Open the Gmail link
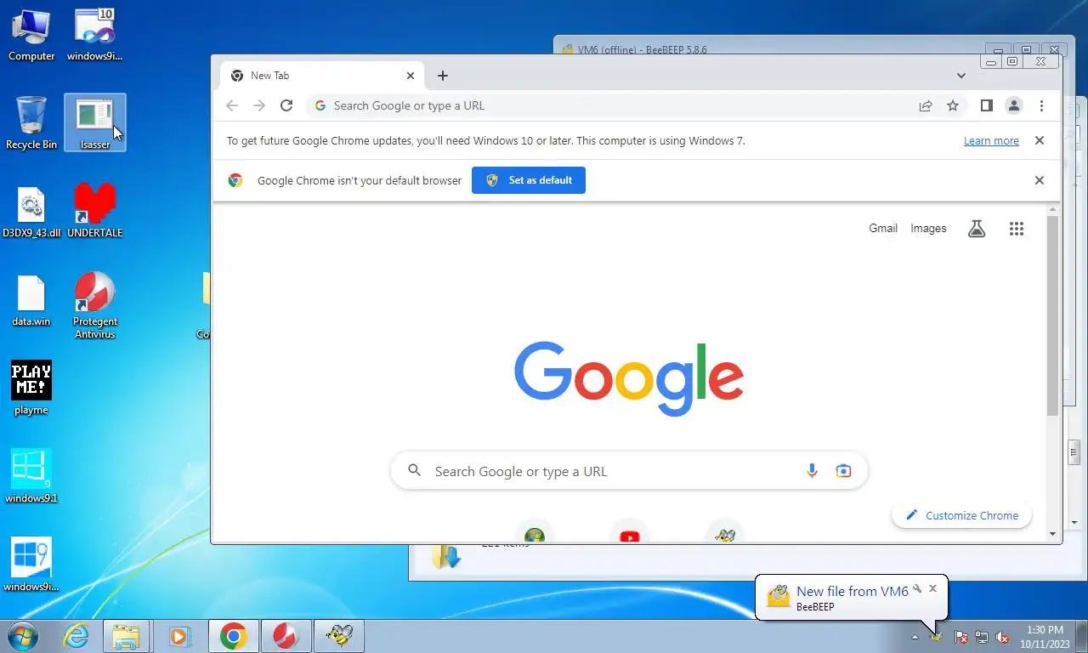1088x653 pixels. (x=883, y=228)
